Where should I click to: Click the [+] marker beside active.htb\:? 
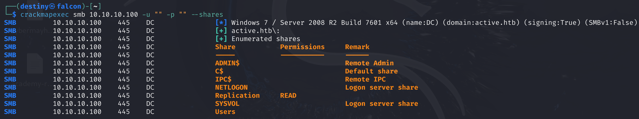pyautogui.click(x=221, y=31)
